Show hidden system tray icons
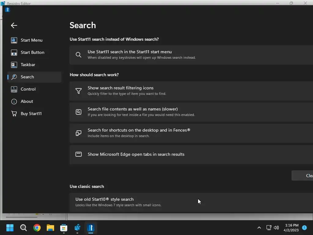 [x=259, y=228]
